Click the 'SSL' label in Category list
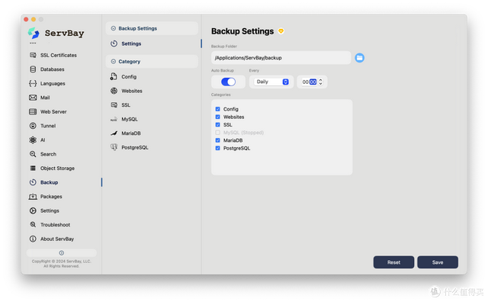This screenshot has width=488, height=302. click(126, 105)
